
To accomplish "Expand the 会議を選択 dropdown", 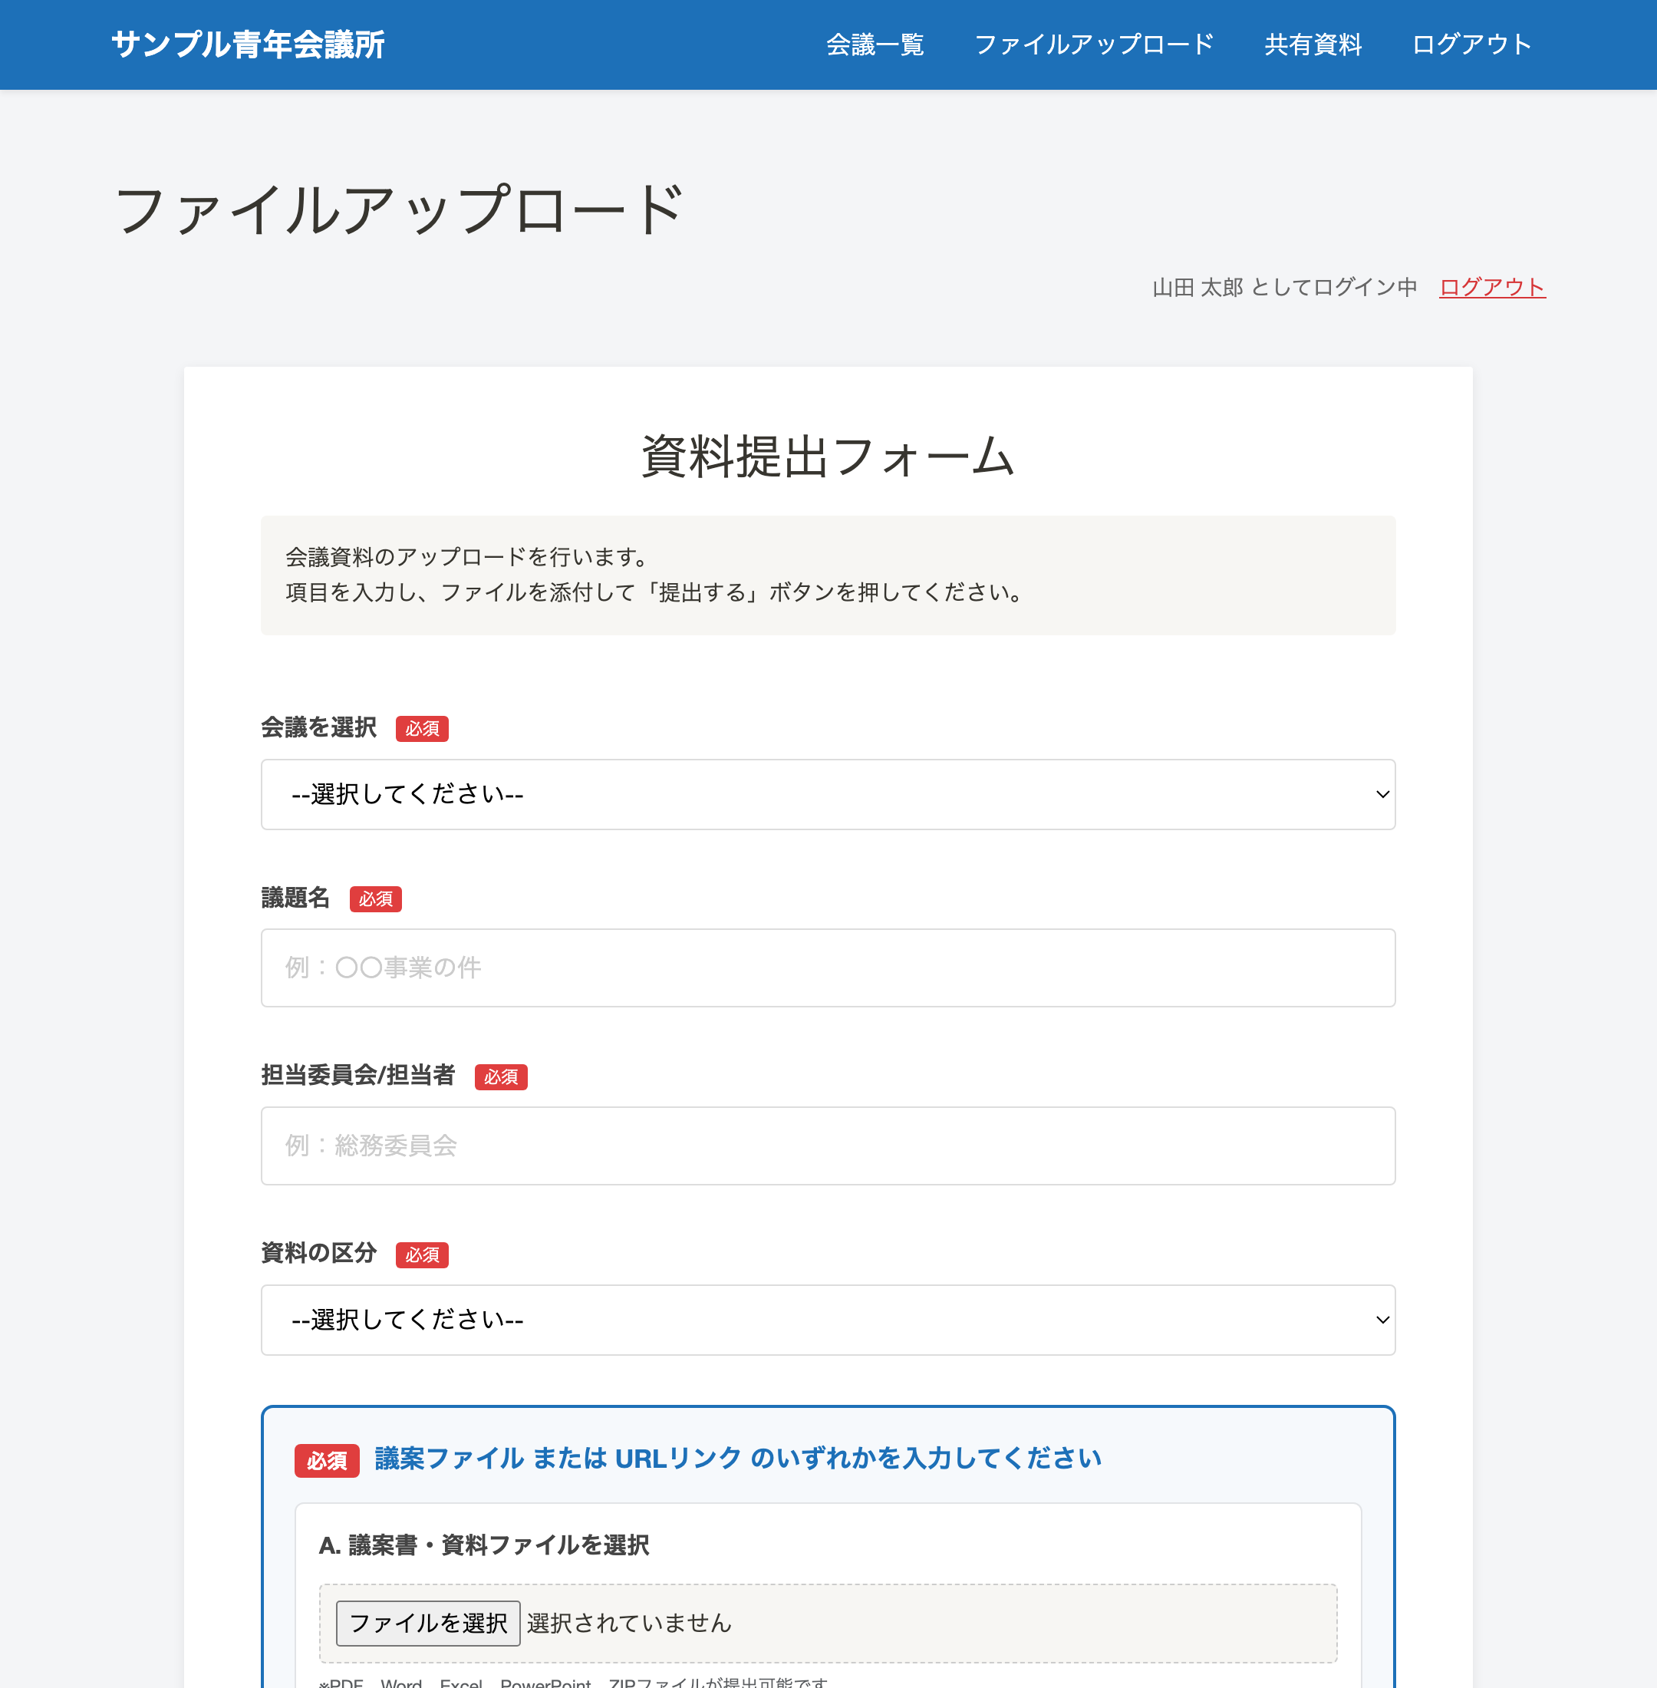I will 828,794.
